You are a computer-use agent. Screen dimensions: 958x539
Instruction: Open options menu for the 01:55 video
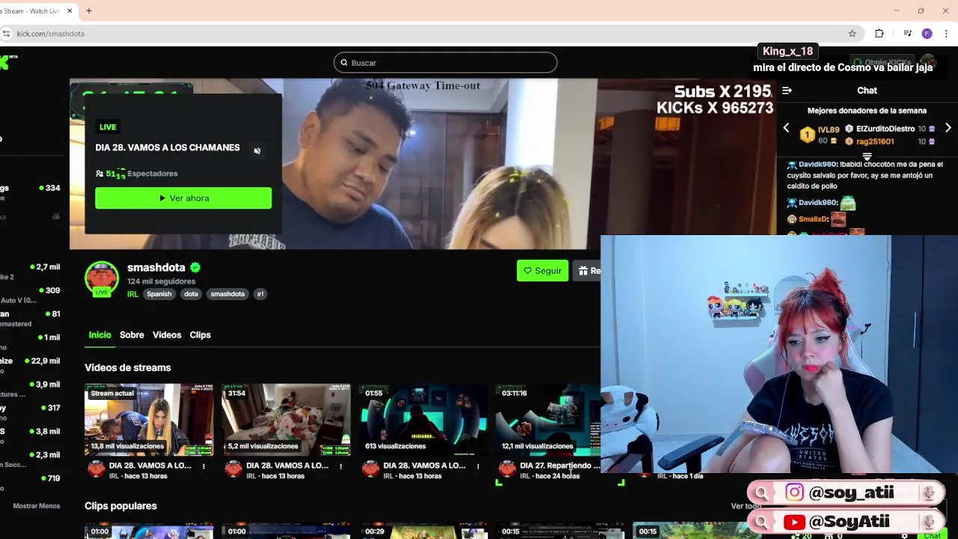pos(478,466)
